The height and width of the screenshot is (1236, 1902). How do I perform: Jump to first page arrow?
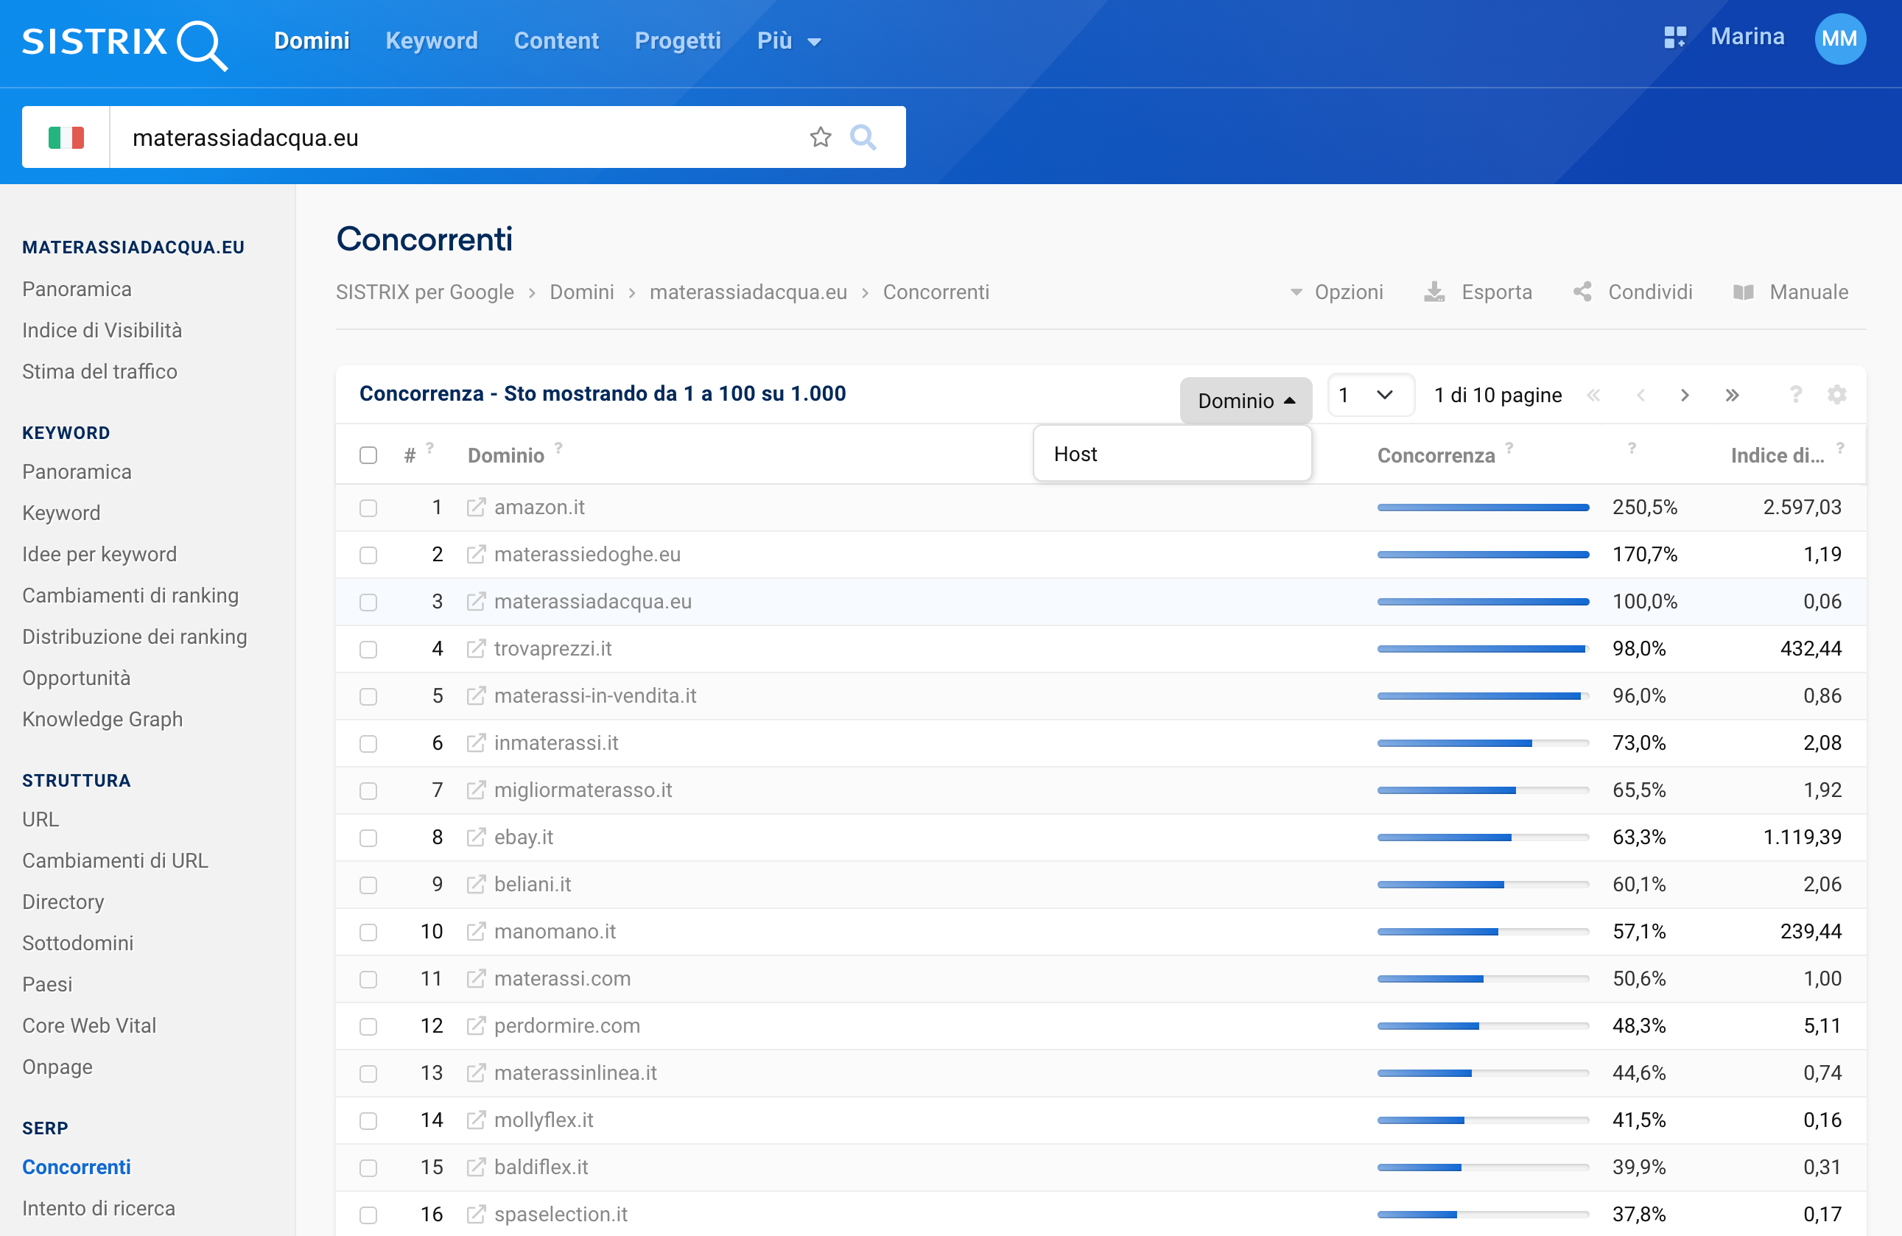(x=1593, y=395)
